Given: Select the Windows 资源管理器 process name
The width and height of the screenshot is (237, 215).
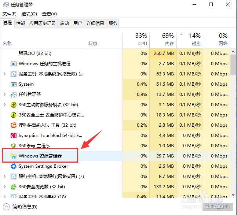Looking at the screenshot, I should pyautogui.click(x=40, y=156).
